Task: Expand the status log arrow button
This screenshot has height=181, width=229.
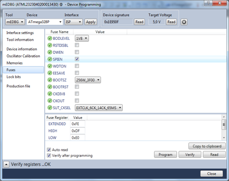Action: (x=6, y=165)
